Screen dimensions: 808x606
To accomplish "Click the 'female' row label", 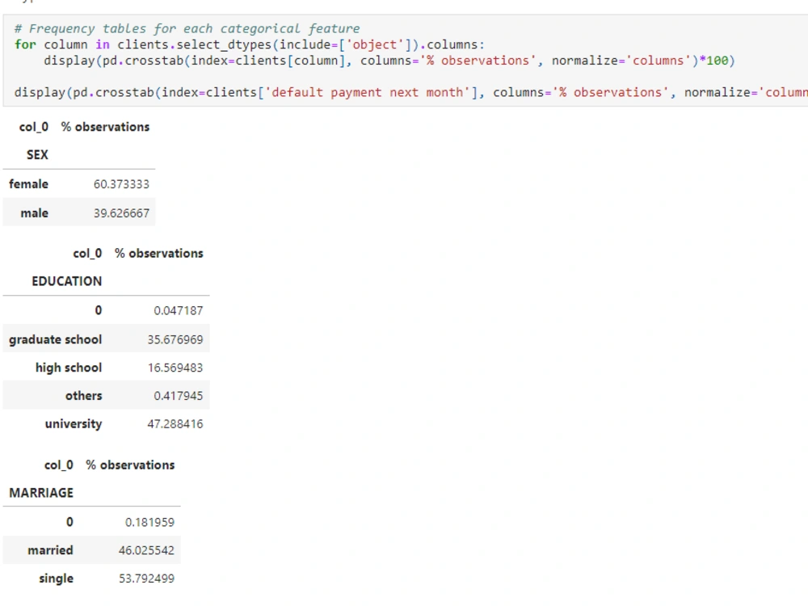I will pos(28,184).
